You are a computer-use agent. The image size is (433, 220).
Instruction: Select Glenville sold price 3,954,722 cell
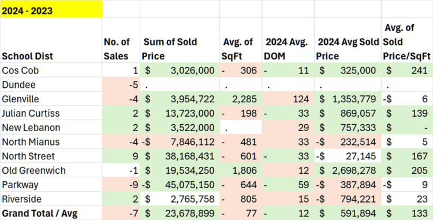click(x=180, y=99)
